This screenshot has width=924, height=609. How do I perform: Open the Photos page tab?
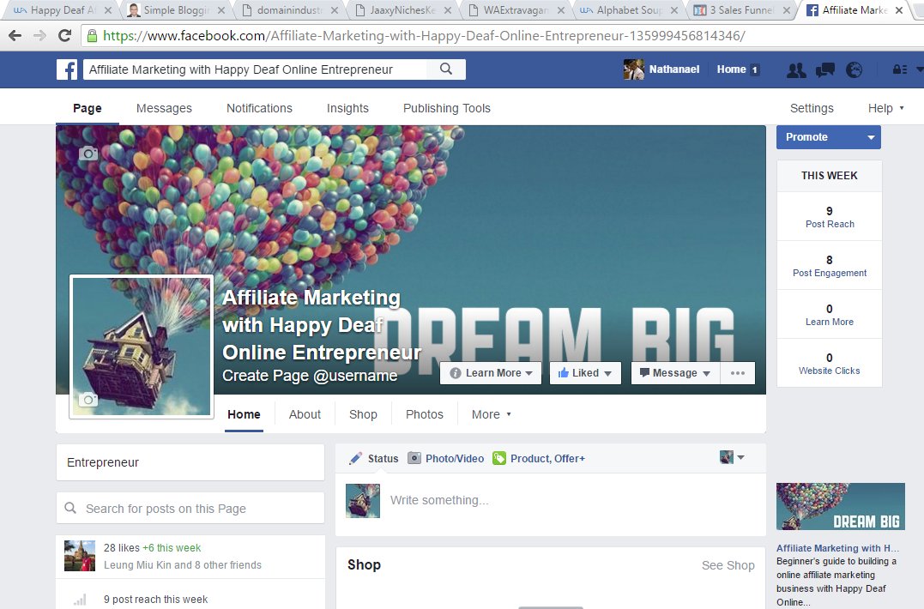click(425, 414)
